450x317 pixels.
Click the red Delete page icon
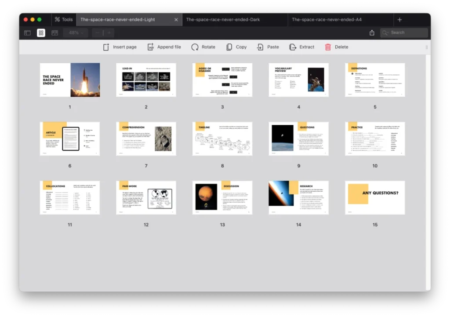328,47
